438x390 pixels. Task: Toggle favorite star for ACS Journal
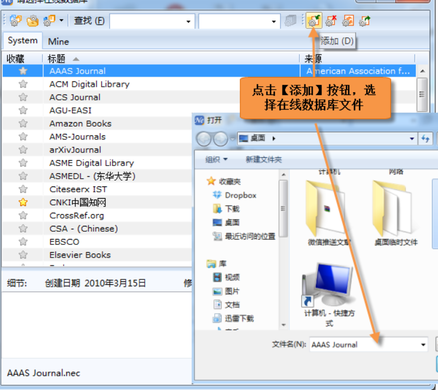point(23,97)
